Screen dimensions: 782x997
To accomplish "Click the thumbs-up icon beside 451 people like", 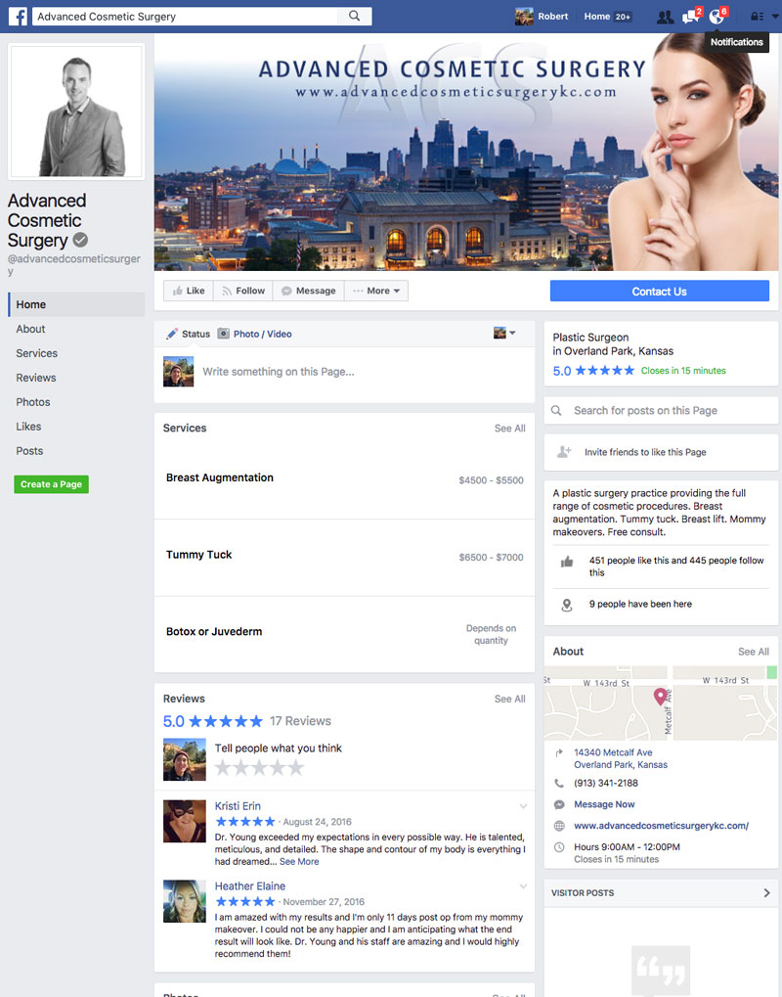I will pos(567,562).
